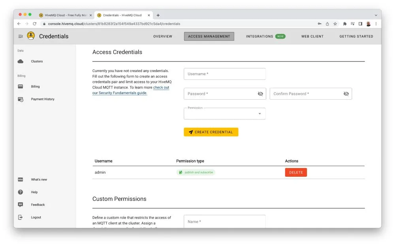Go back using browser back arrow
The height and width of the screenshot is (246, 395).
pyautogui.click(x=19, y=24)
